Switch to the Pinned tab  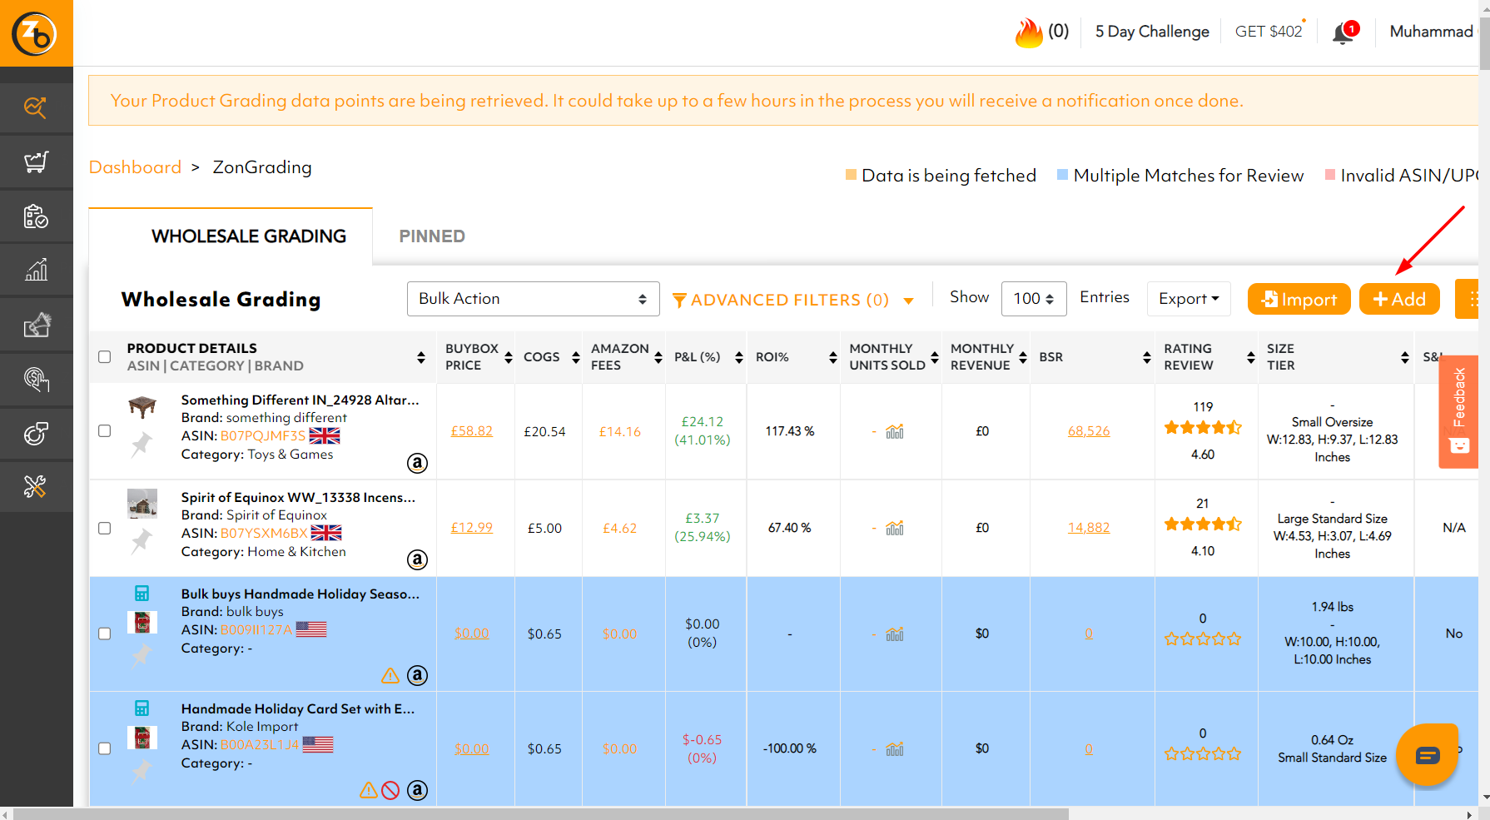click(432, 236)
